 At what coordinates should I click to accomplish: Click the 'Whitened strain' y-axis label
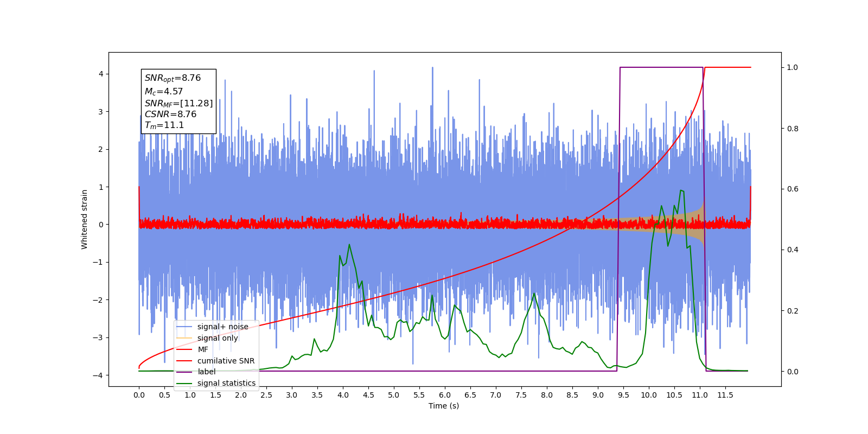coord(84,219)
